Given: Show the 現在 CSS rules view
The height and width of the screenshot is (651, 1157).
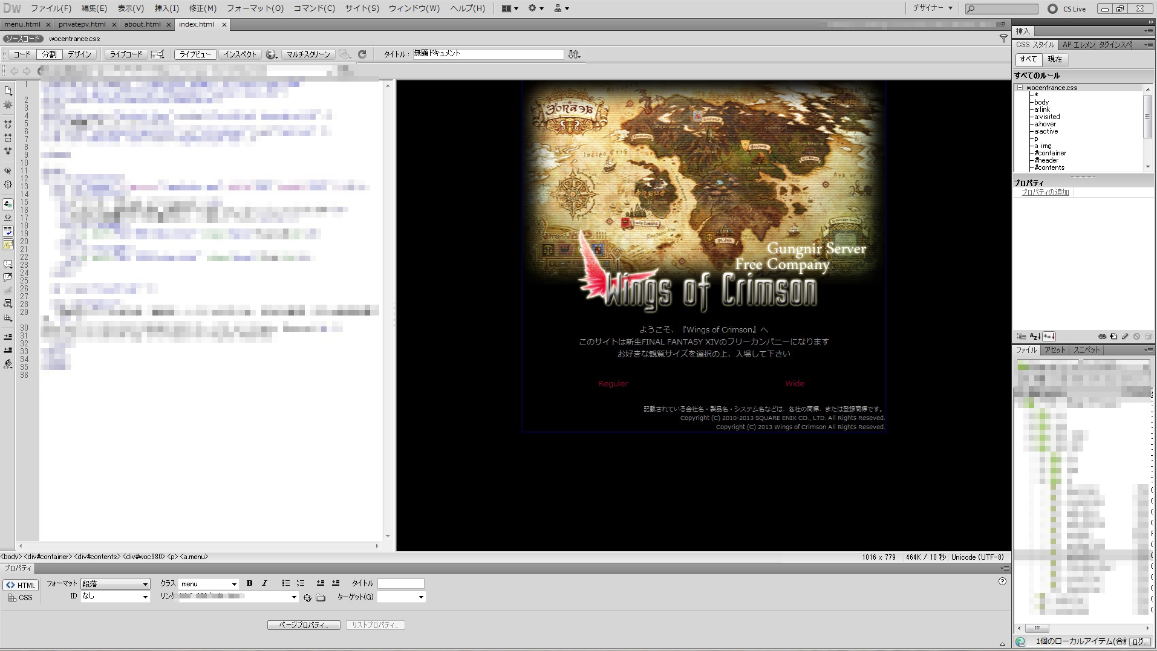Looking at the screenshot, I should click(1055, 59).
